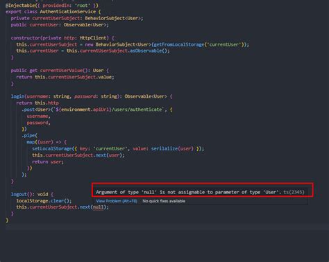Click the localStorage.clear() call
The height and width of the screenshot is (262, 329).
(44, 201)
